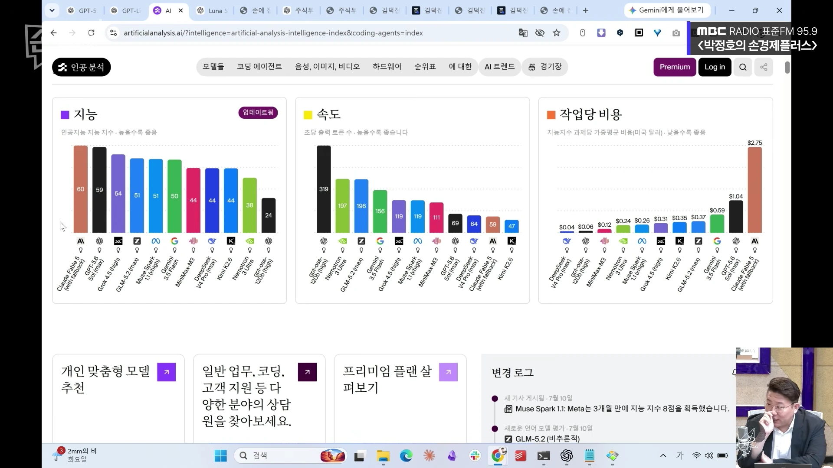
Task: Click the Gemini에게 물어보기 button
Action: [667, 10]
